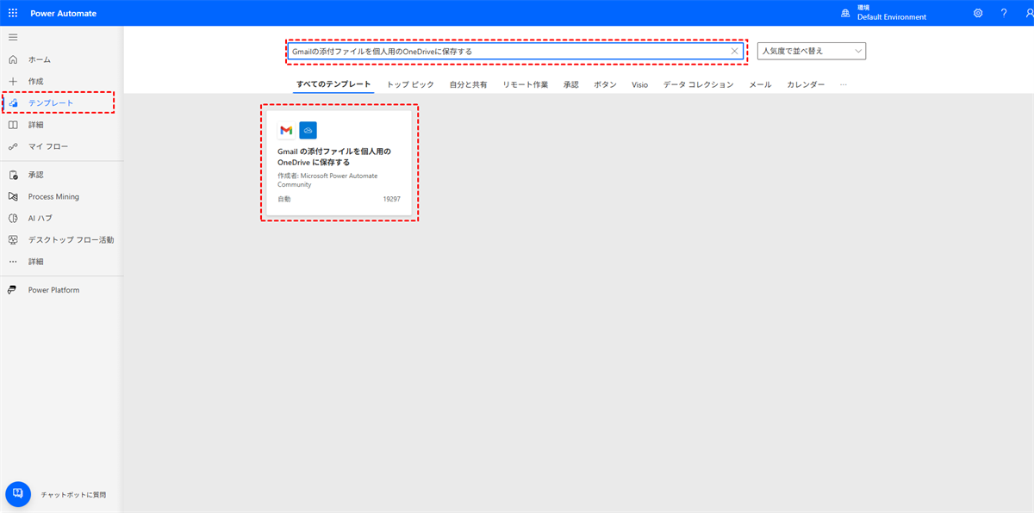Expand more template categories ellipsis
This screenshot has height=513, width=1034.
(843, 84)
